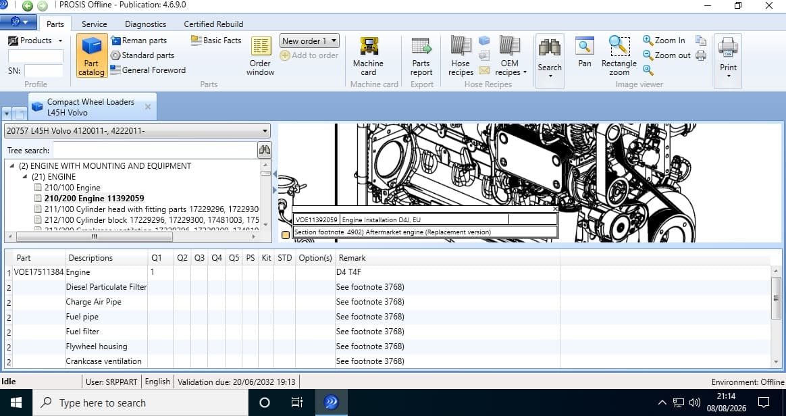Open Task View on the taskbar
786x416 pixels.
click(296, 403)
